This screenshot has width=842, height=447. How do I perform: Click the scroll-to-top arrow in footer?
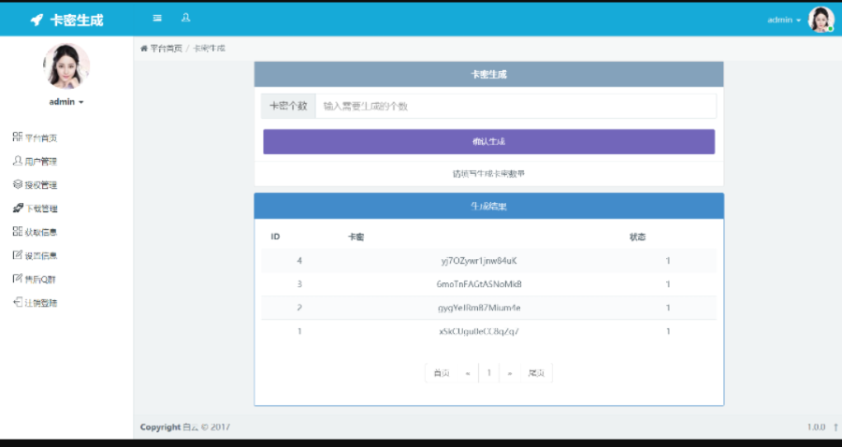(835, 427)
